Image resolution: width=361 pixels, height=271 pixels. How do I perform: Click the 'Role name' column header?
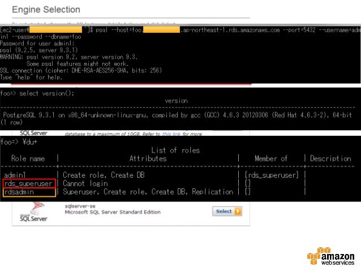point(28,158)
